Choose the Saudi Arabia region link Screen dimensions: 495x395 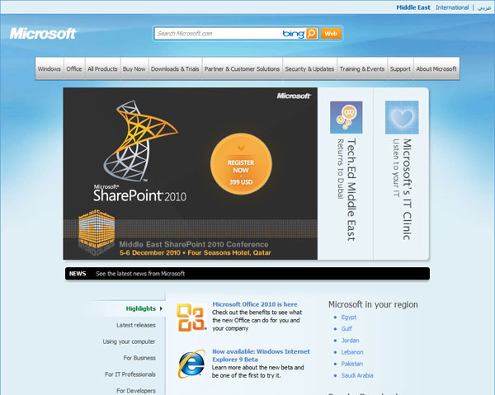[357, 375]
